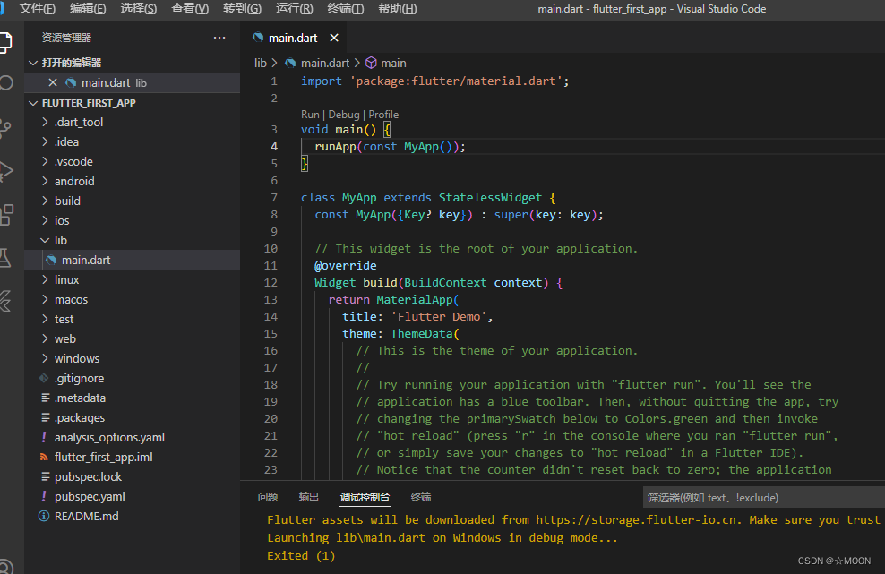Open .metadata file in explorer
885x574 pixels.
133,398
